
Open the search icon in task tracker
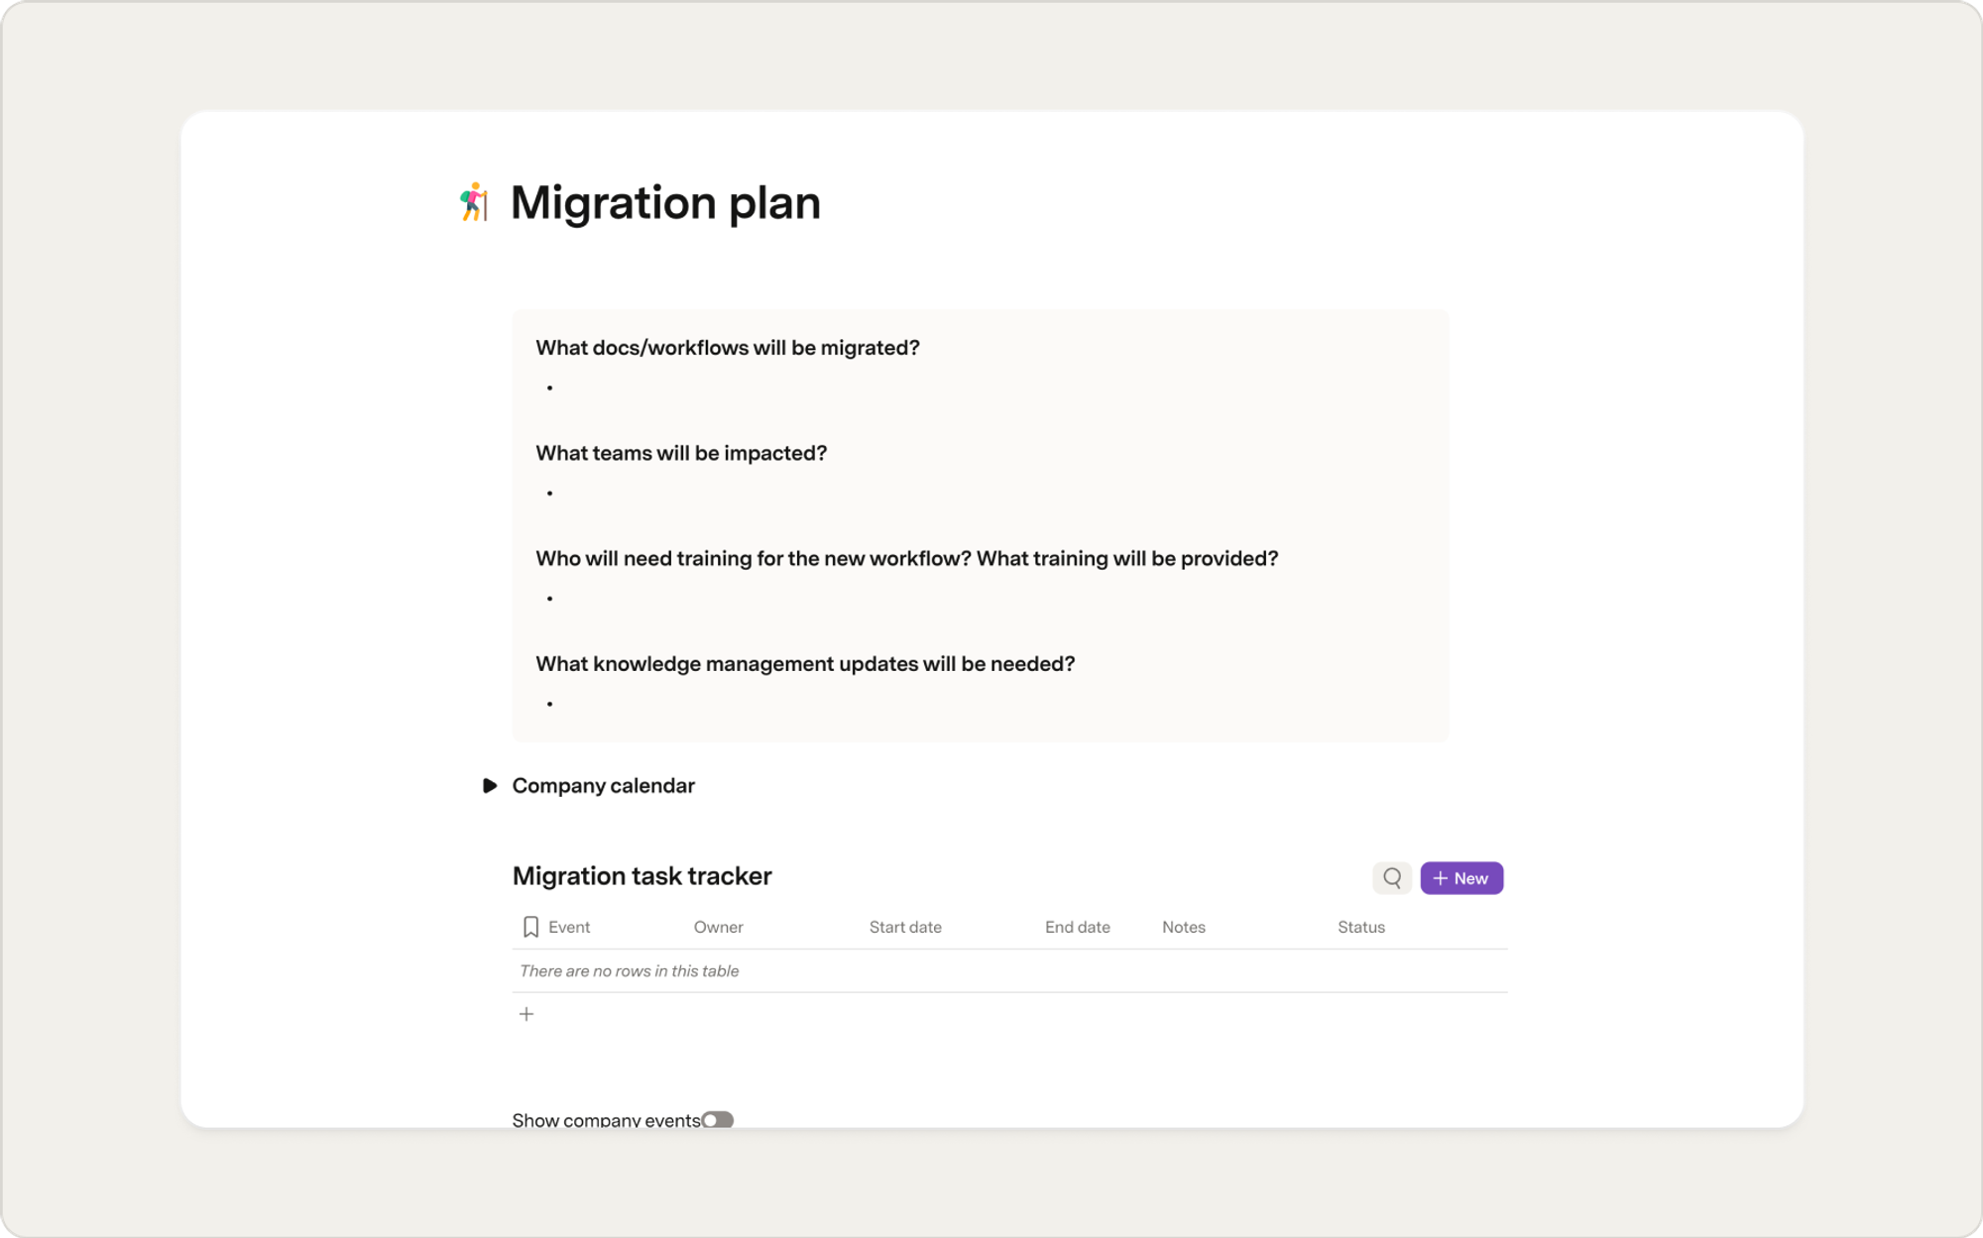[1392, 878]
